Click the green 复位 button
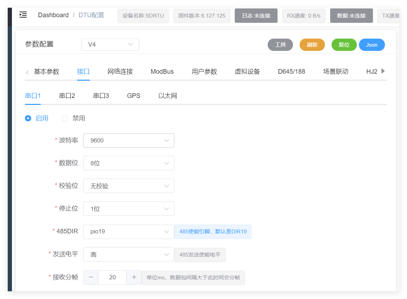 (344, 45)
